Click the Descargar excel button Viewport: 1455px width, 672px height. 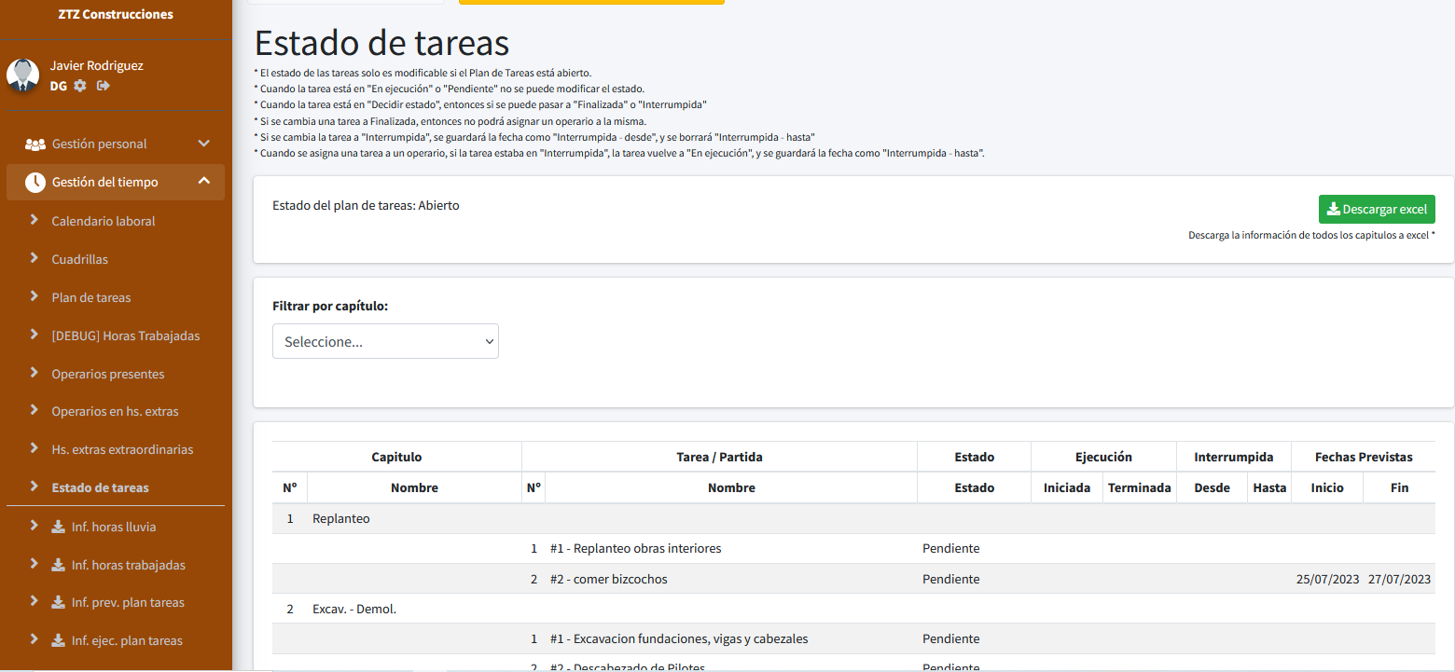(1377, 210)
